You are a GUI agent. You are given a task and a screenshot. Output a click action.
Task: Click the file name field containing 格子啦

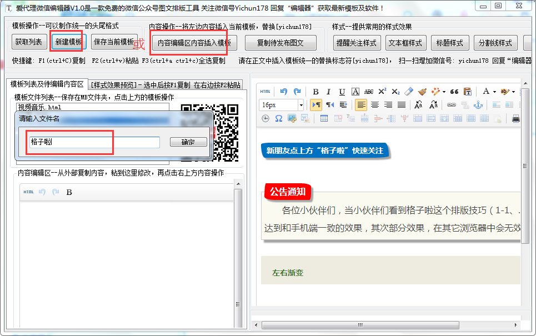pyautogui.click(x=94, y=142)
